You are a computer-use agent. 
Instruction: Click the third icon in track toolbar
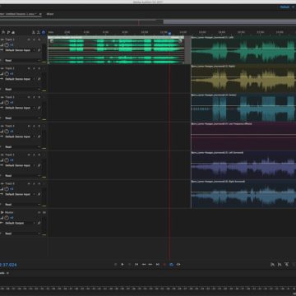tap(13, 32)
